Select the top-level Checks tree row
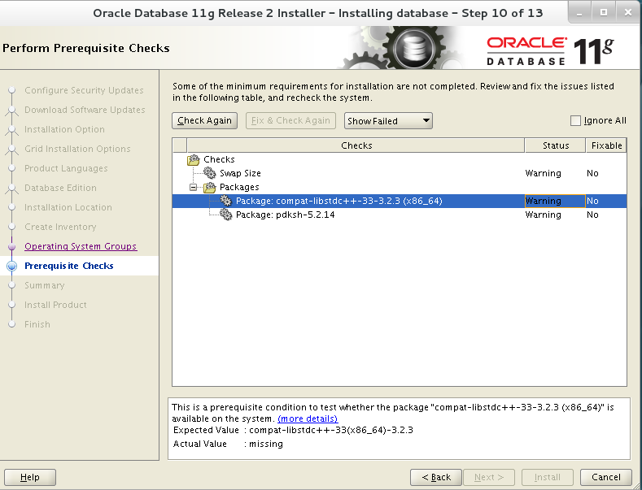 400,159
